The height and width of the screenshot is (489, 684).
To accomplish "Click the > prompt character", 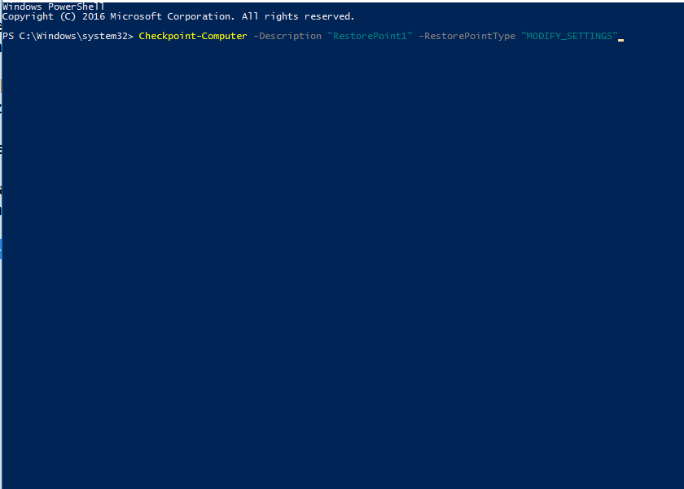I will 130,37.
